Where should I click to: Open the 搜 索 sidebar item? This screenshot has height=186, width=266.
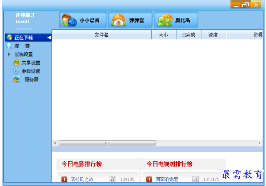click(22, 46)
